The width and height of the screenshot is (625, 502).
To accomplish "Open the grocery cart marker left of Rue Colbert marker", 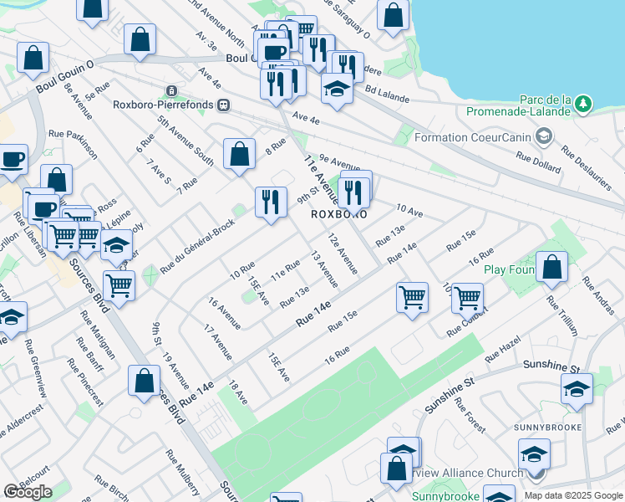I will point(413,298).
